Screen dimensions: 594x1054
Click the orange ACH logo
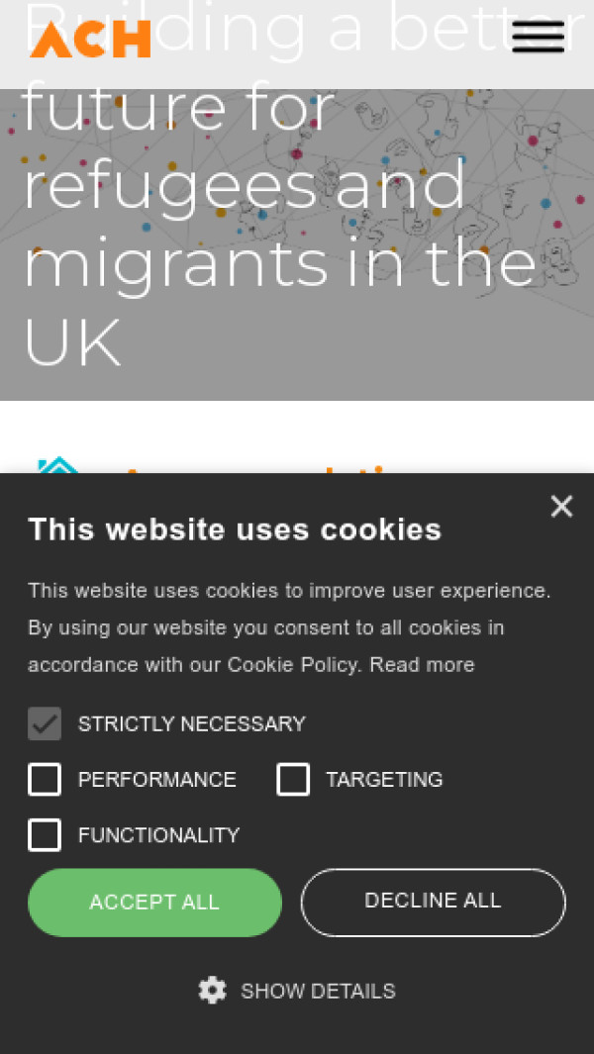coord(90,38)
